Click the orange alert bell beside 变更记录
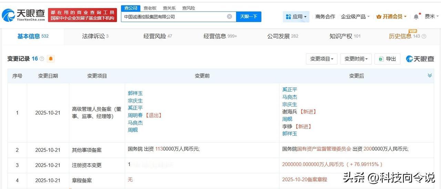The height and width of the screenshot is (189, 441). point(51,59)
